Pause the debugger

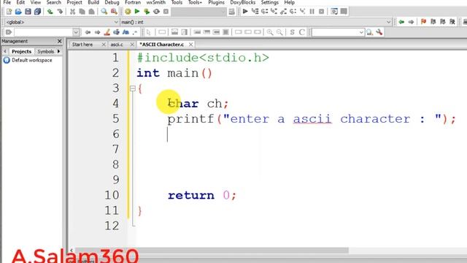(312, 12)
